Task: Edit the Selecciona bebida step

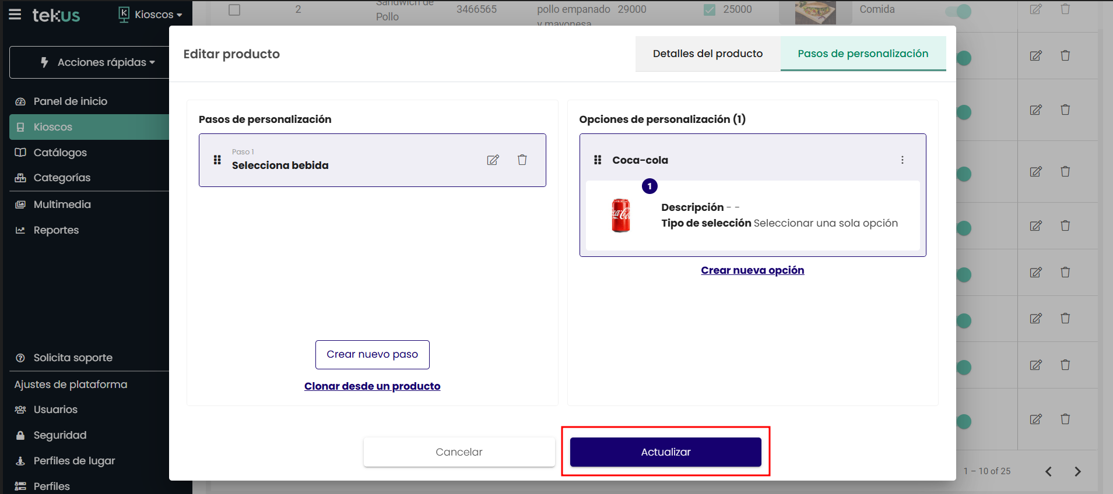Action: pos(493,160)
